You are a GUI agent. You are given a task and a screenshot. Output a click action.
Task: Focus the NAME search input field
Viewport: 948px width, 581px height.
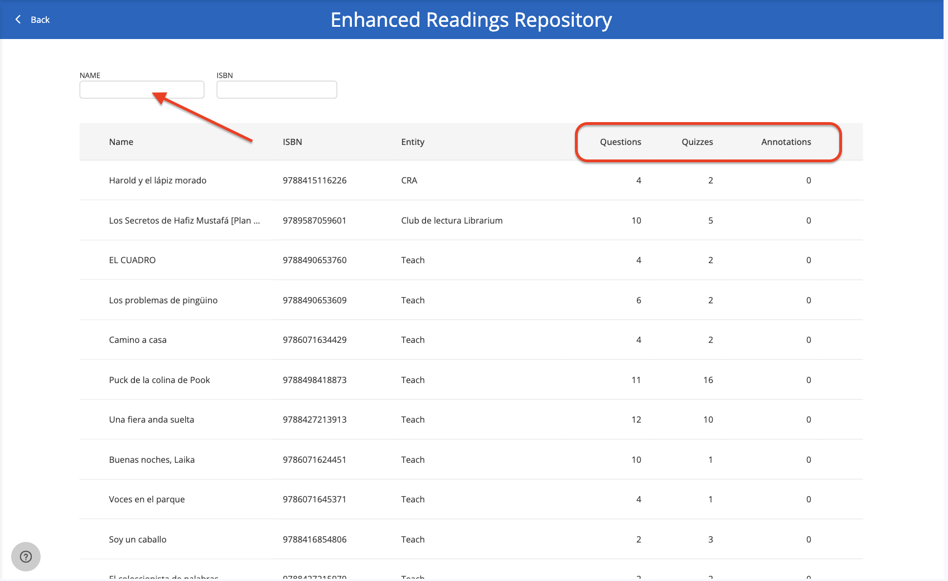(142, 90)
